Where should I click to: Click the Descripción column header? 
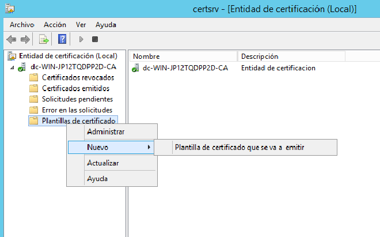tap(291, 57)
